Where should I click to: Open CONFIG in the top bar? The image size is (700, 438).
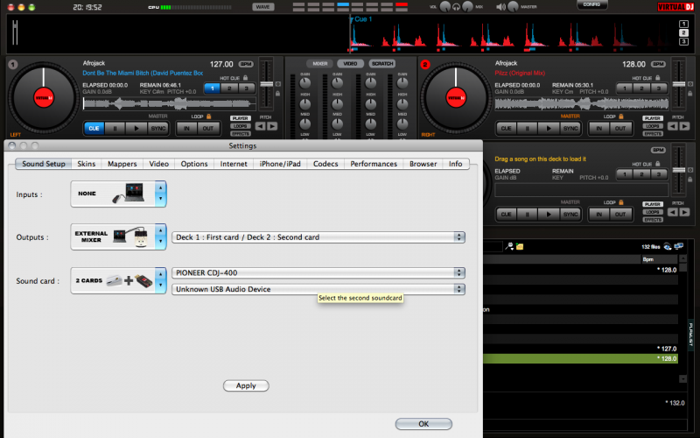point(591,4)
